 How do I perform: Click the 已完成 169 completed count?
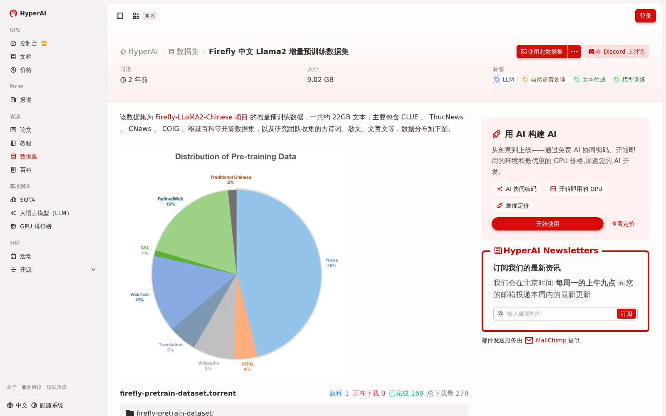click(406, 393)
